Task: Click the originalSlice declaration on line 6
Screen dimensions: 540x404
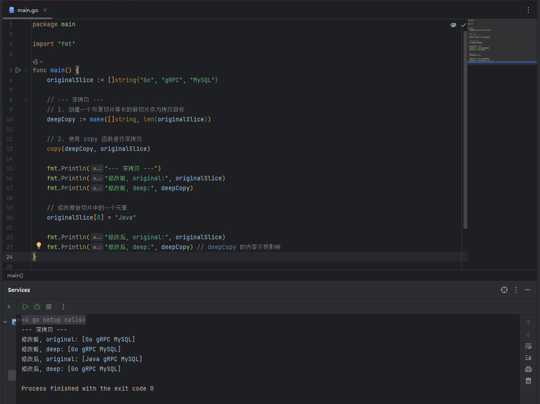Action: click(133, 80)
